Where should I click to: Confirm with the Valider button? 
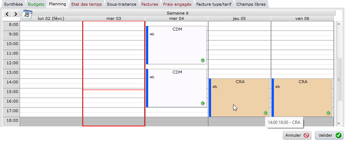pos(329,135)
